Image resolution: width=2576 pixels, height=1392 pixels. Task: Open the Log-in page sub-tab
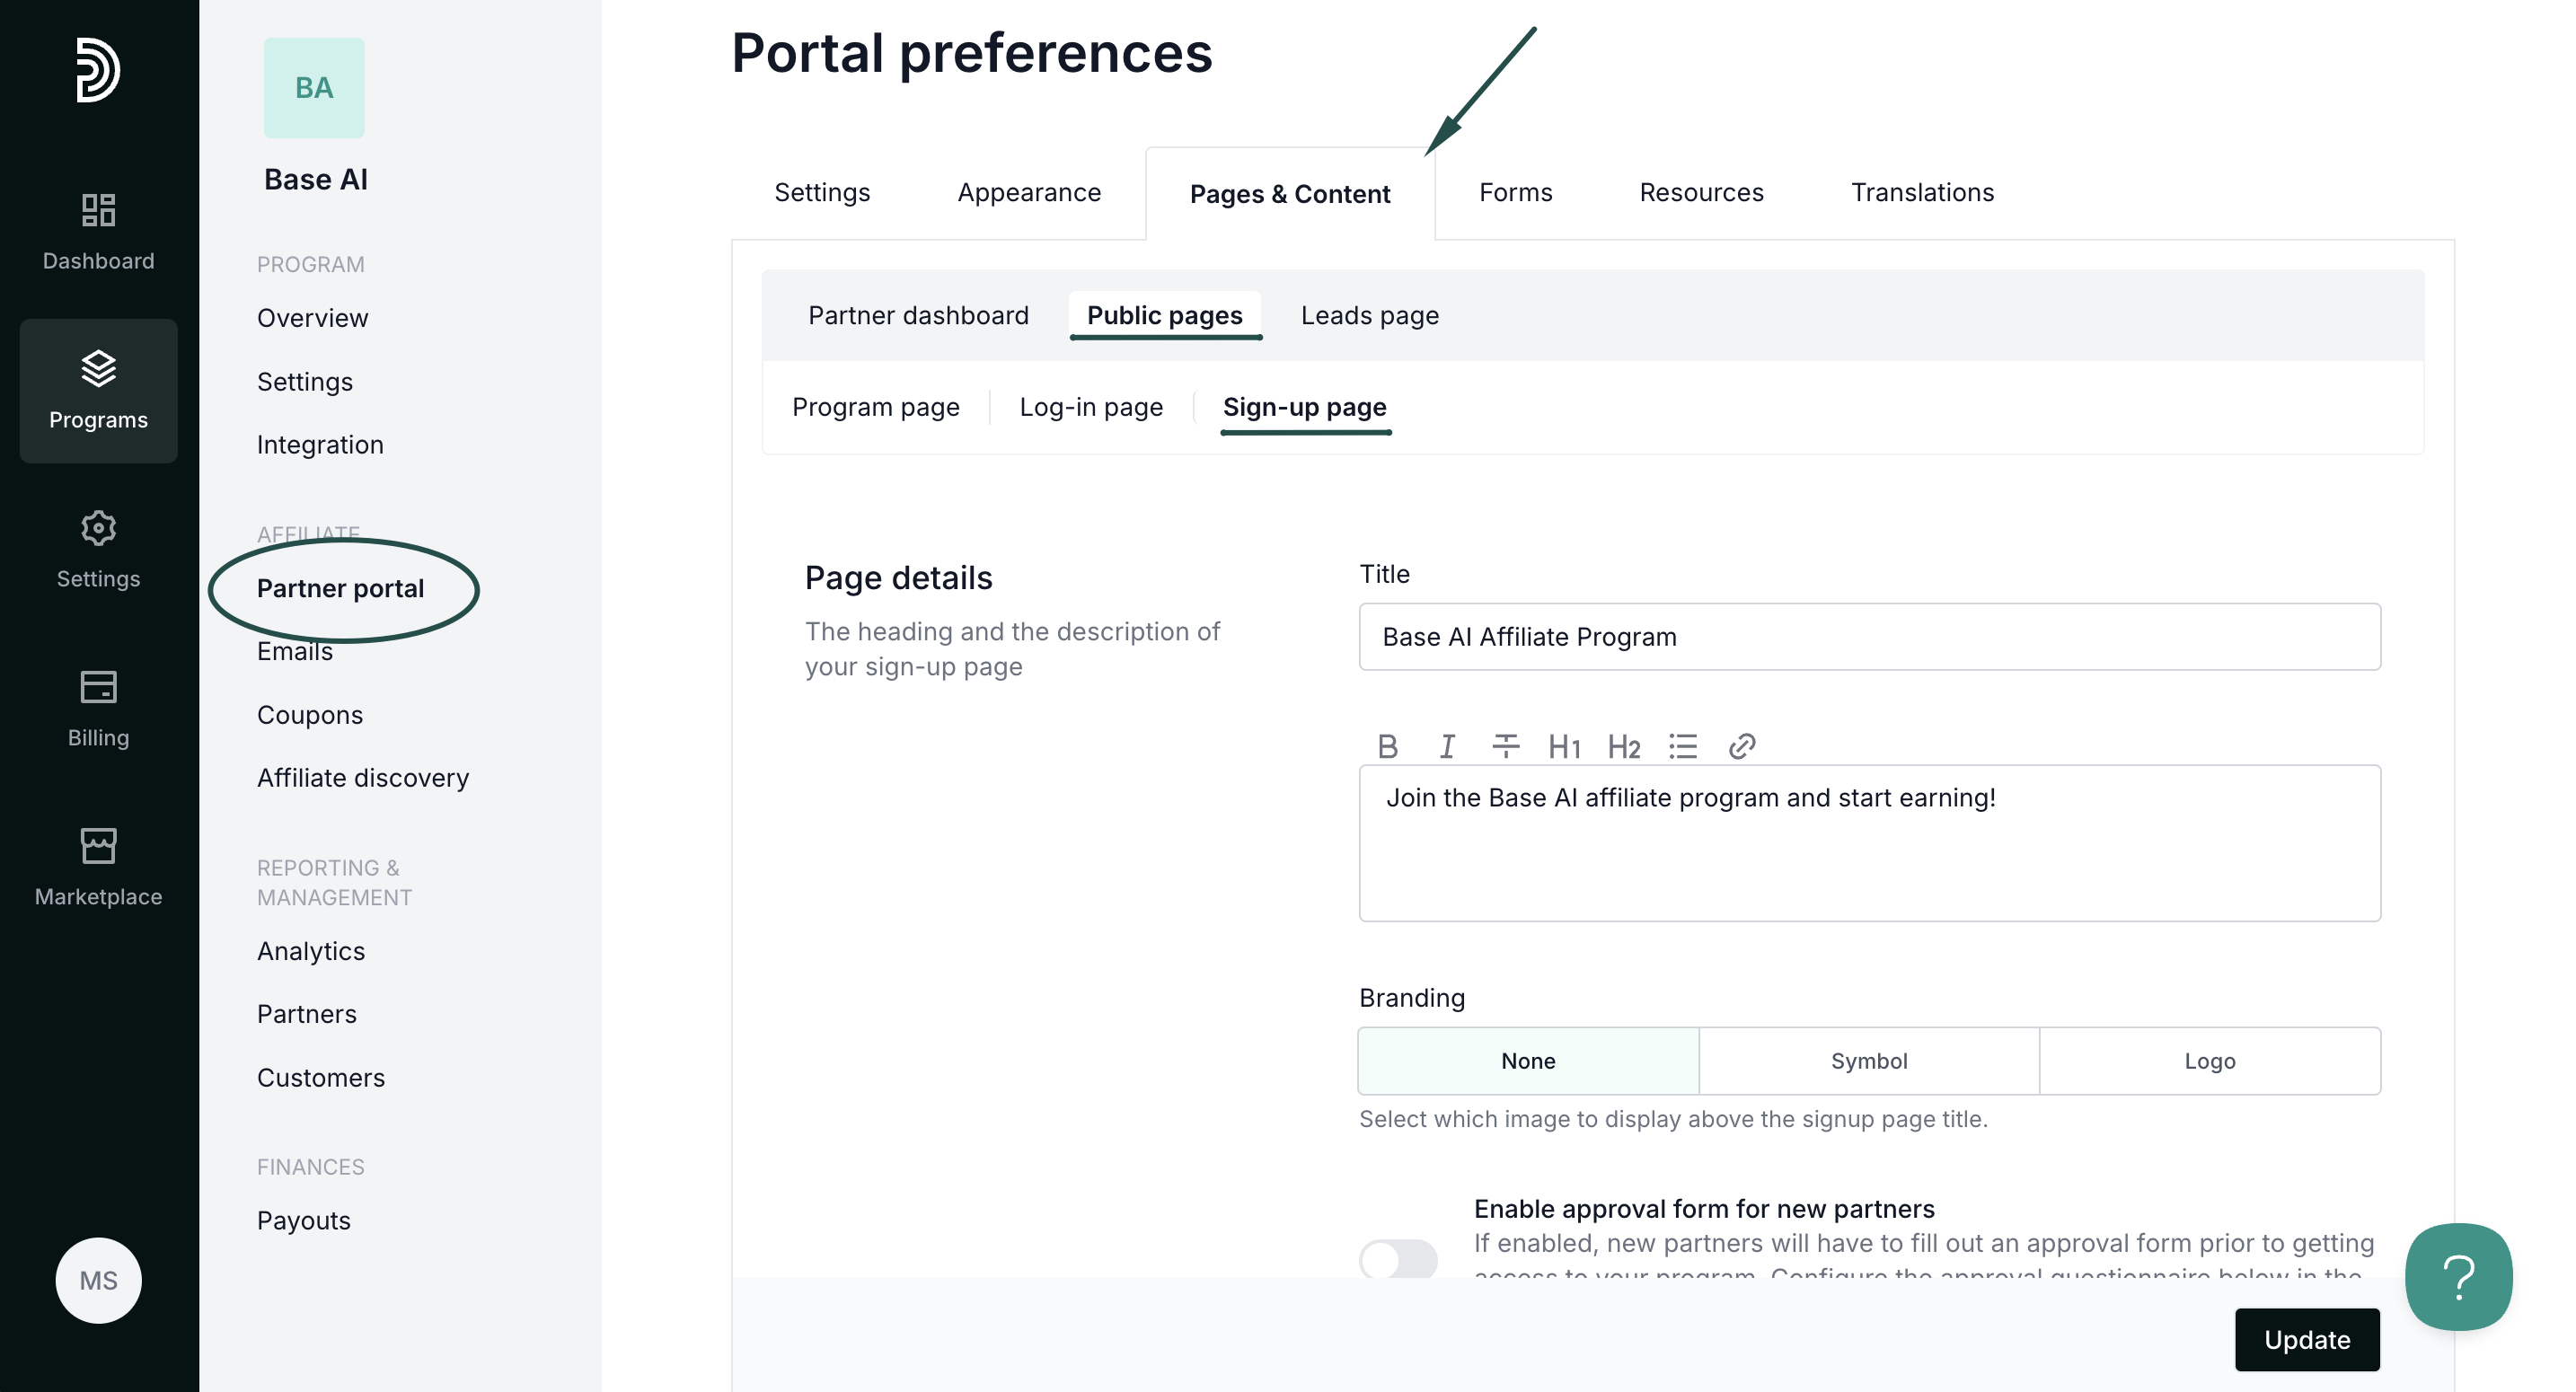(x=1091, y=407)
